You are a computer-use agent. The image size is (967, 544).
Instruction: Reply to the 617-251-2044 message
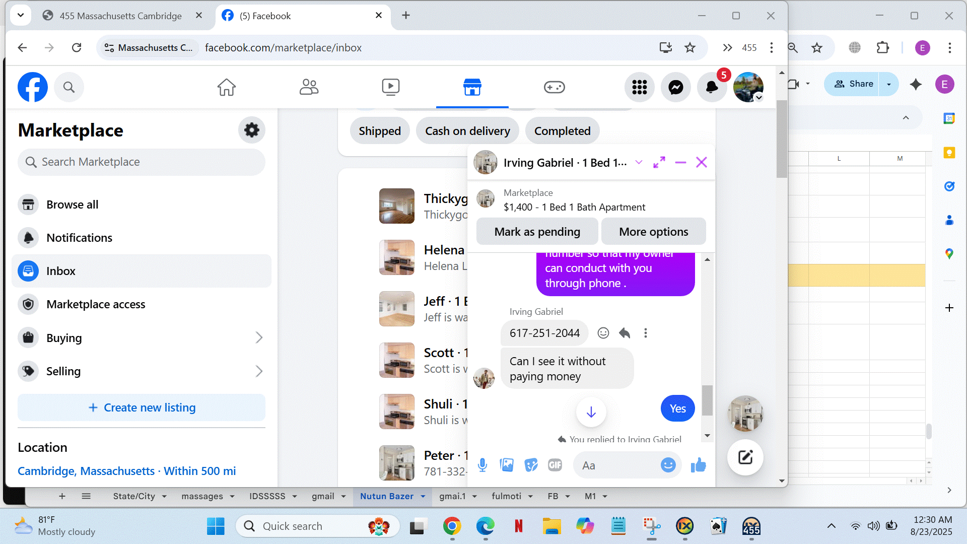coord(625,333)
